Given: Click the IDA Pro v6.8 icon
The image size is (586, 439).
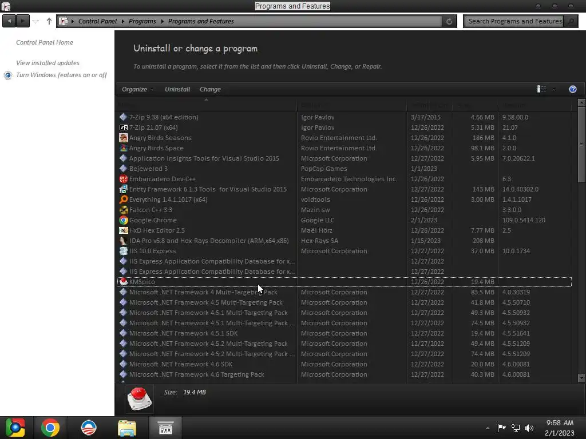Looking at the screenshot, I should click(x=124, y=241).
